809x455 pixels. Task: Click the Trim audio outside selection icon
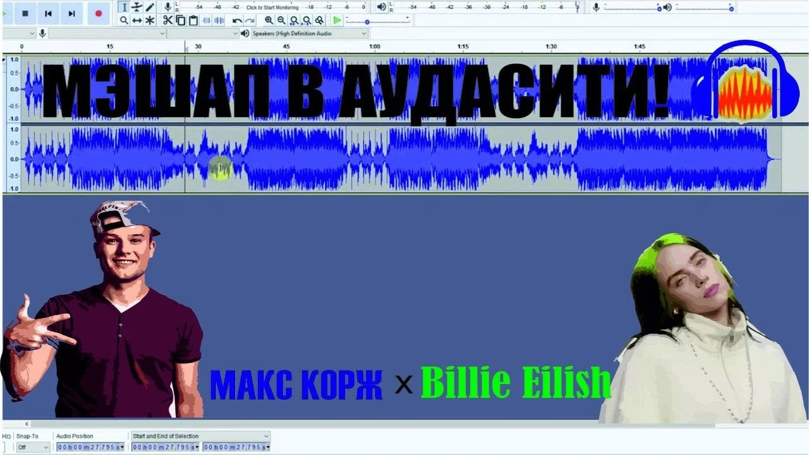click(207, 20)
